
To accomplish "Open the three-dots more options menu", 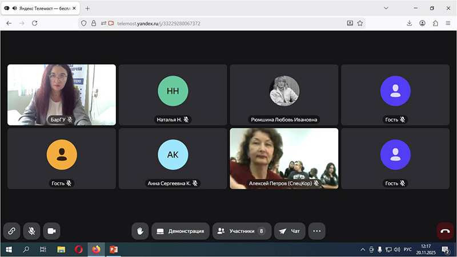I will [317, 231].
